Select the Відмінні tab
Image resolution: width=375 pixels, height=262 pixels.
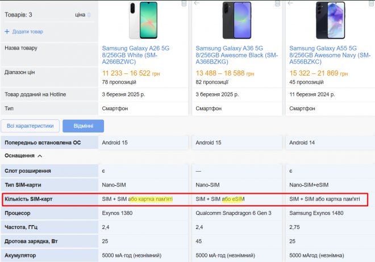pyautogui.click(x=83, y=126)
